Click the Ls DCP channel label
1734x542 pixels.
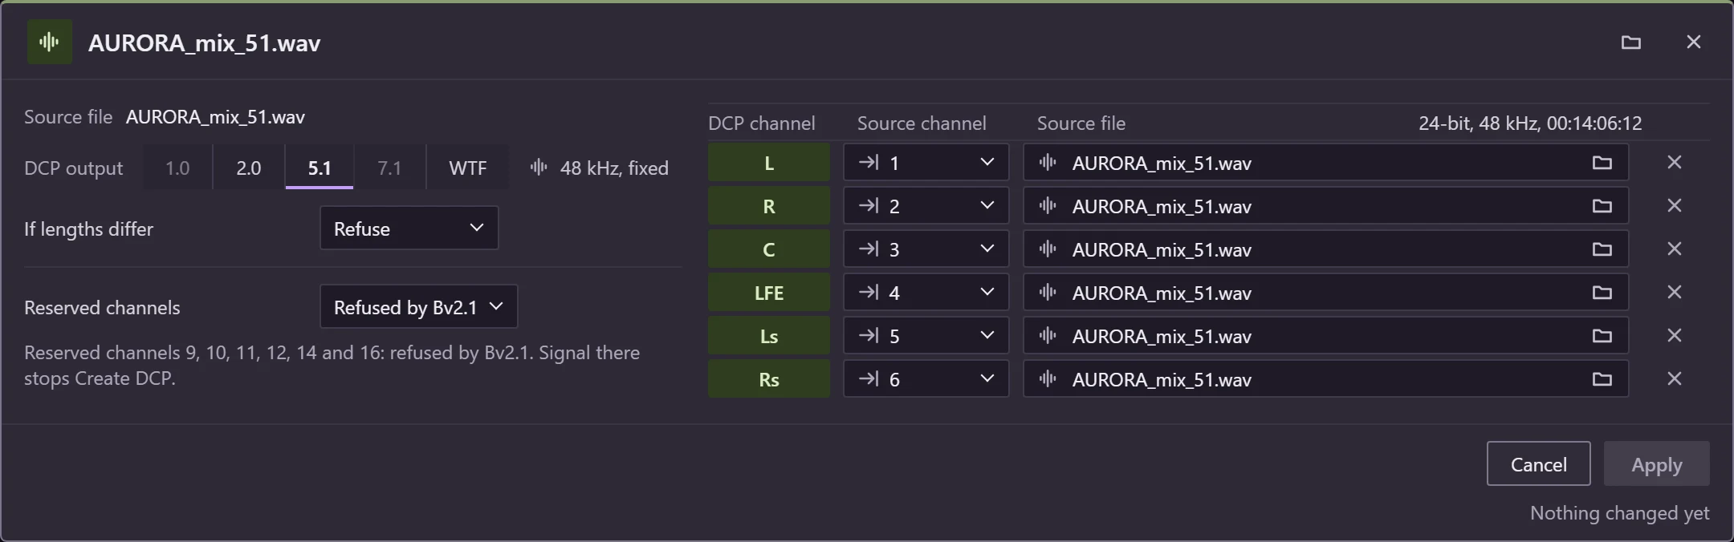coord(768,336)
